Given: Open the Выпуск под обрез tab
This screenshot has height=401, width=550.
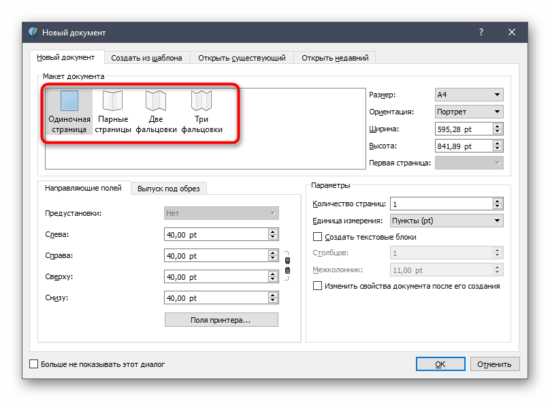Looking at the screenshot, I should tap(168, 189).
